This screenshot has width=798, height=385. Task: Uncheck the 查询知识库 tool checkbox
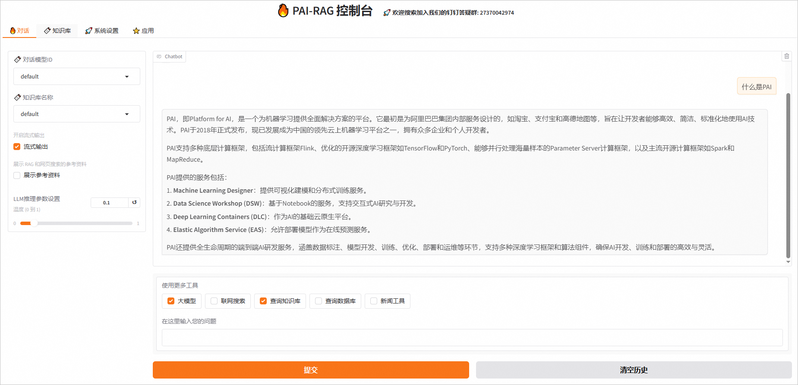pos(263,301)
